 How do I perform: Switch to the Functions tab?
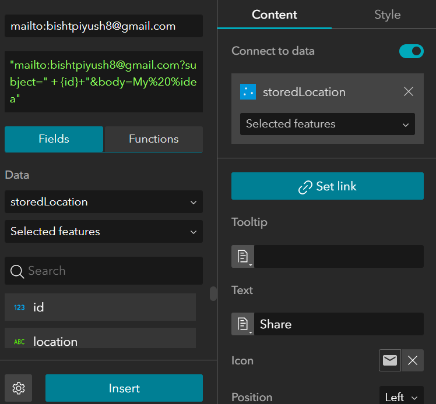coord(153,139)
